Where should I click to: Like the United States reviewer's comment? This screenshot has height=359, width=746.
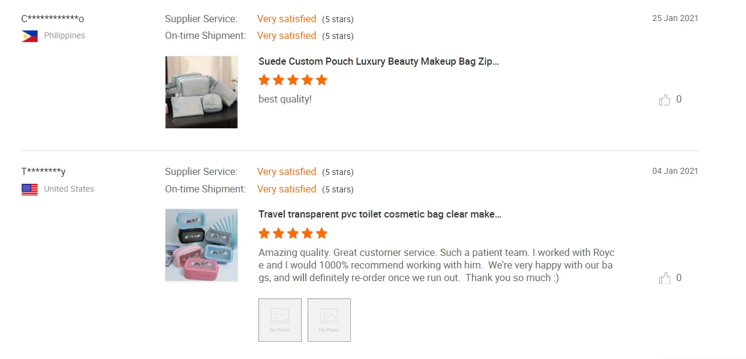664,278
